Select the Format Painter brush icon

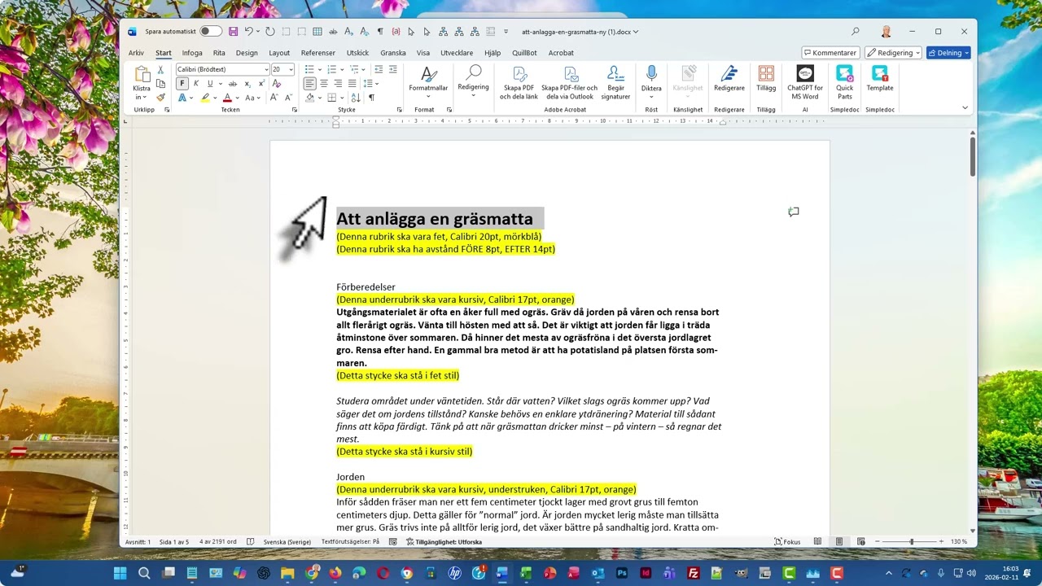(x=160, y=97)
